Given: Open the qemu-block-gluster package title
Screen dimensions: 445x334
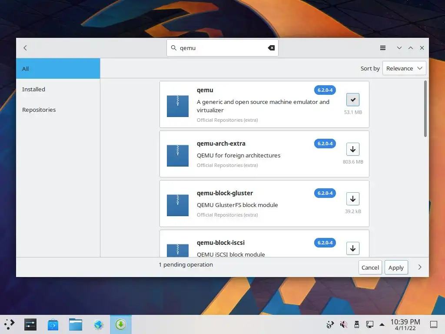Looking at the screenshot, I should coord(225,193).
